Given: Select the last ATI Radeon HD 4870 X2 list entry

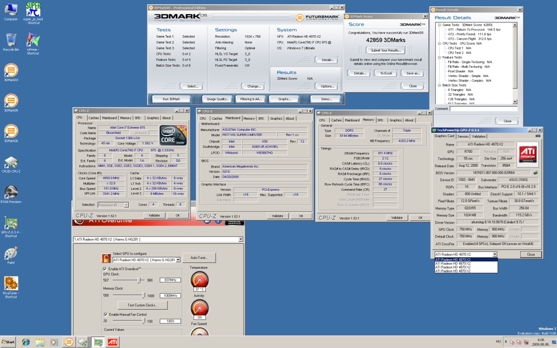Looking at the screenshot, I should 466,271.
